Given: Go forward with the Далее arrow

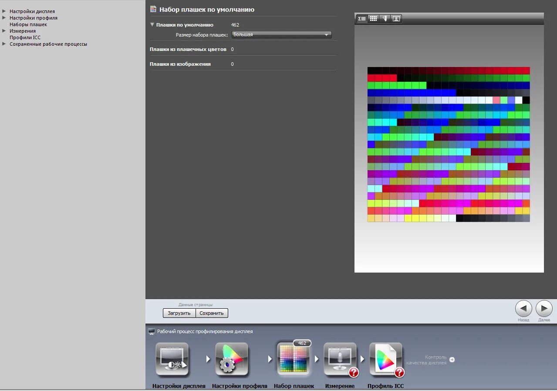Looking at the screenshot, I should click(x=544, y=308).
